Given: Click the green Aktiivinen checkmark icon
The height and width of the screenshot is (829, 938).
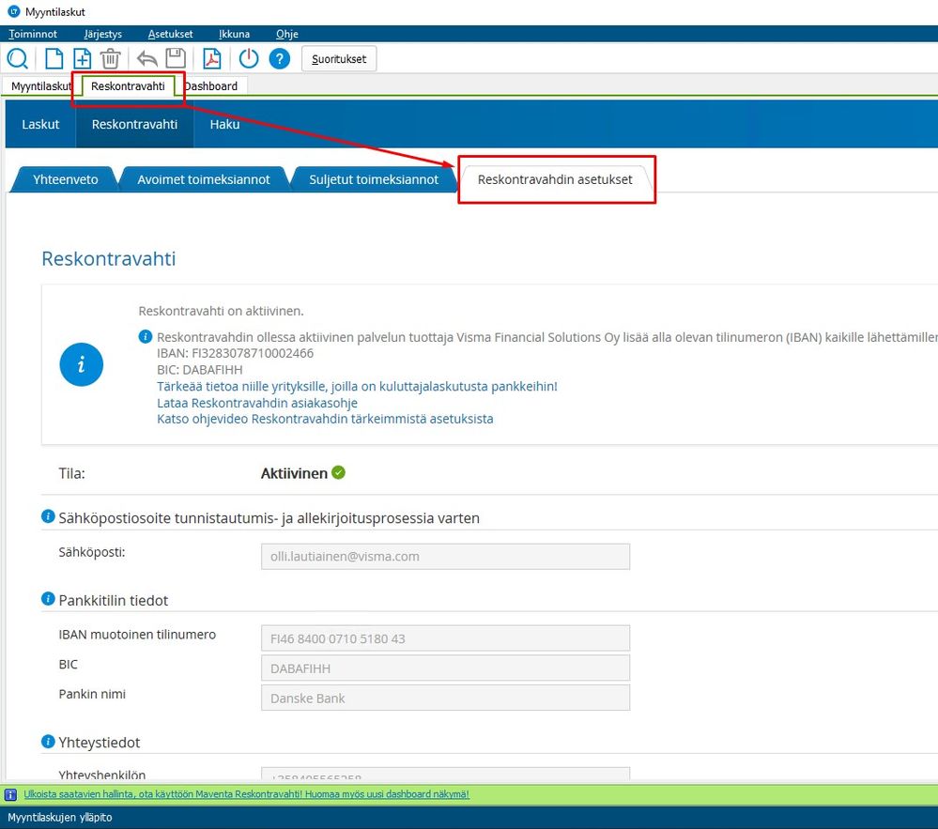Looking at the screenshot, I should coord(339,472).
